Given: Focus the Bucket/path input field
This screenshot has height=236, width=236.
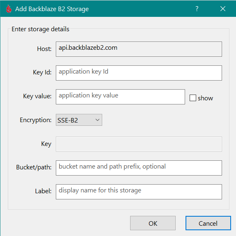Looking at the screenshot, I should (139, 168).
